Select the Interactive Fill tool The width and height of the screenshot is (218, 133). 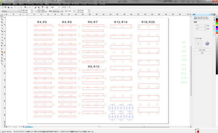click(2, 64)
